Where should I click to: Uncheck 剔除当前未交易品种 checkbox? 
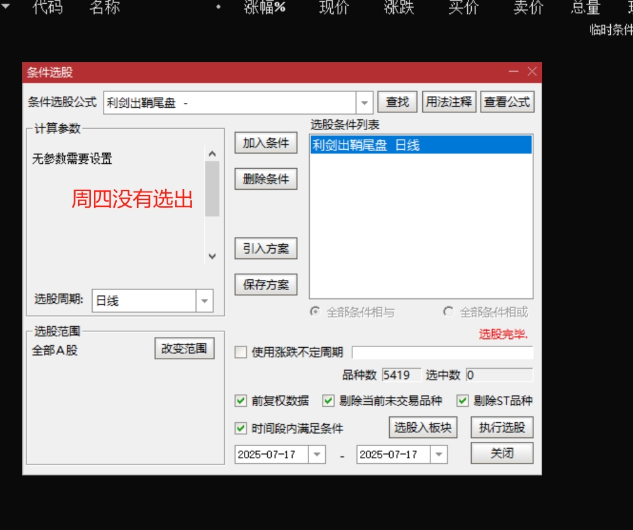[x=328, y=401]
